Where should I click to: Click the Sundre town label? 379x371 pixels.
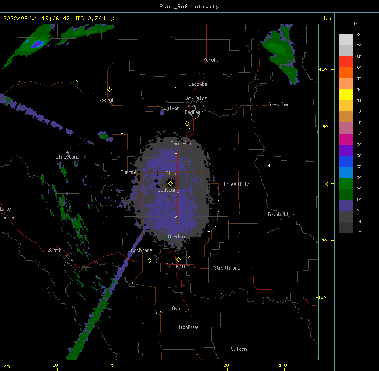click(x=128, y=172)
